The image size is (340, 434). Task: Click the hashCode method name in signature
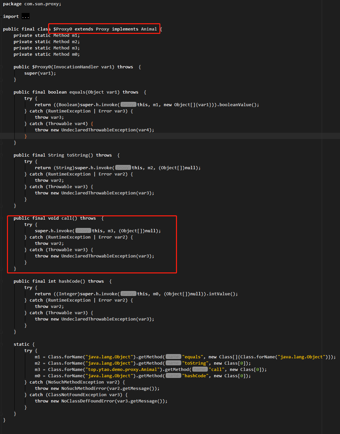tap(69, 281)
